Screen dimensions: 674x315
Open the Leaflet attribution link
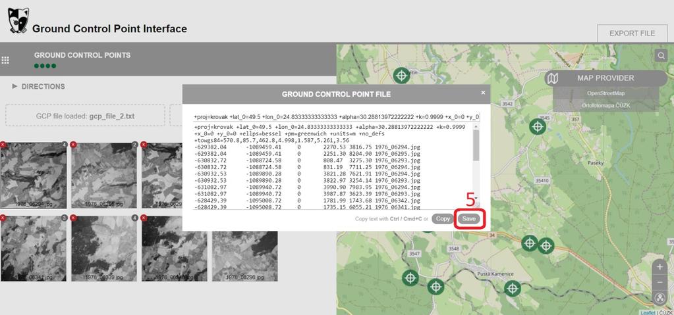pyautogui.click(x=648, y=312)
